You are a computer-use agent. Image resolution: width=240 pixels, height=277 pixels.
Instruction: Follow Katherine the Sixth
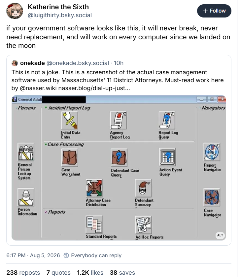pyautogui.click(x=214, y=11)
